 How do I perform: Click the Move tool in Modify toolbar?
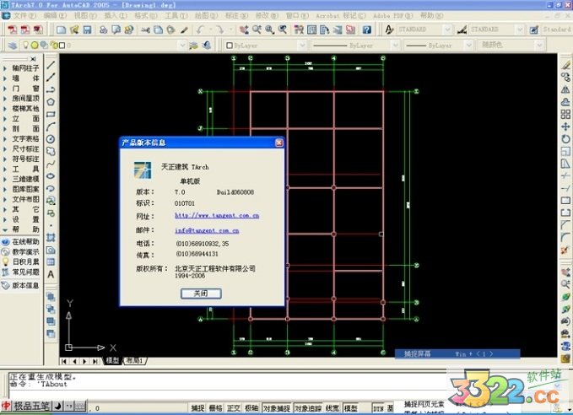tap(565, 127)
